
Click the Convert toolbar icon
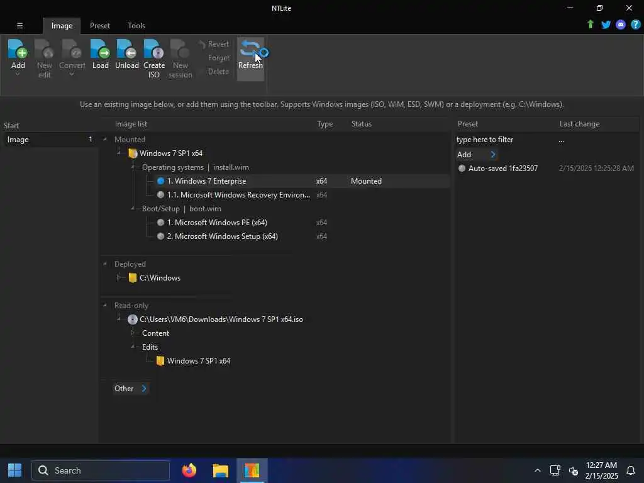pos(72,49)
